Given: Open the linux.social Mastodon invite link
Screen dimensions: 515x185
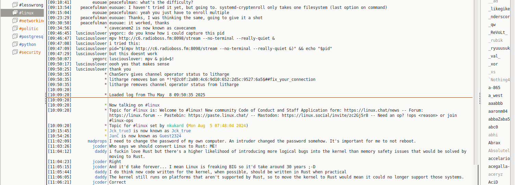Looking at the screenshot, I should pyautogui.click(x=325, y=115).
